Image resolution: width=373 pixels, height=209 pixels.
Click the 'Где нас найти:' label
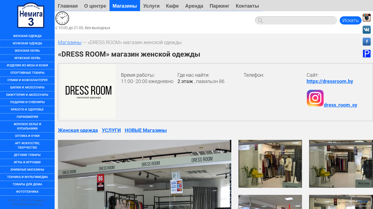coord(193,75)
